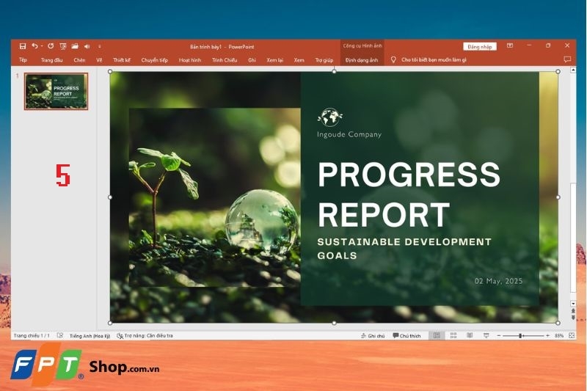Viewport: 587px width, 391px height.
Task: Click the Undo arrow icon
Action: 34,46
